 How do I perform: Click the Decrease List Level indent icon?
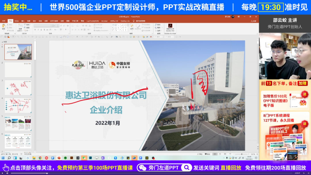pyautogui.click(x=83, y=26)
